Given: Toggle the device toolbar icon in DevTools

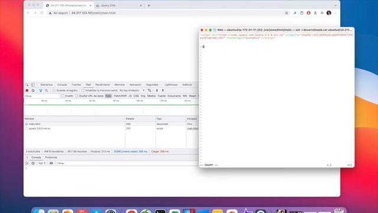Looking at the screenshot, I should tap(33, 85).
